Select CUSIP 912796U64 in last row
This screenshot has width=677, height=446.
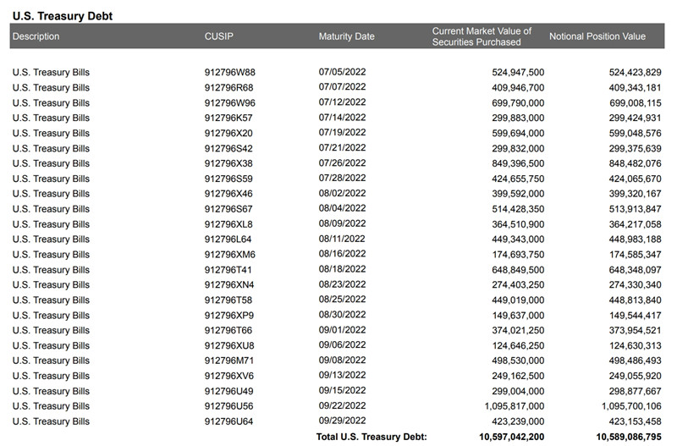[228, 421]
